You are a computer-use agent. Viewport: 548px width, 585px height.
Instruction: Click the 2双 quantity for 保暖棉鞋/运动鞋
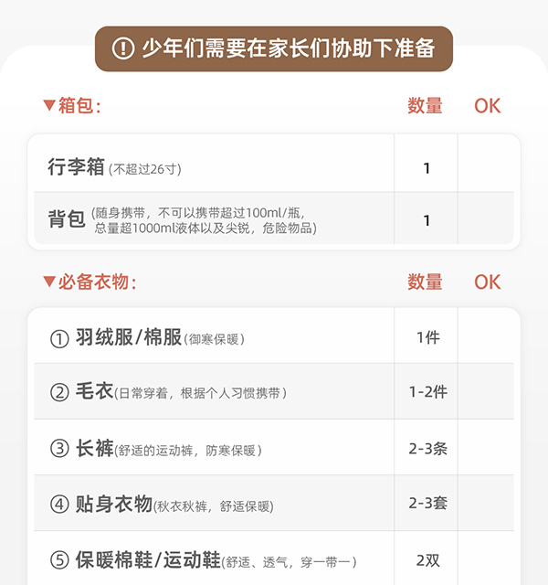coord(427,560)
